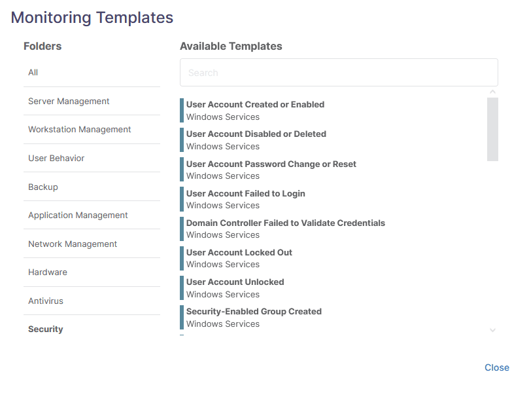Focus the Search templates input field
Image resolution: width=529 pixels, height=393 pixels.
(x=339, y=73)
